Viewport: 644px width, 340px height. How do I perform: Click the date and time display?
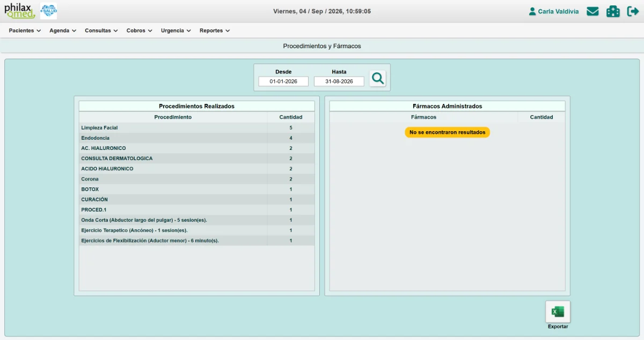tap(322, 11)
